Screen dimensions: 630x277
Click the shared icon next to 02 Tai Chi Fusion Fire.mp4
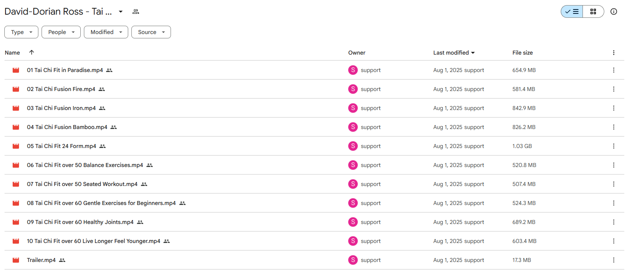point(102,89)
